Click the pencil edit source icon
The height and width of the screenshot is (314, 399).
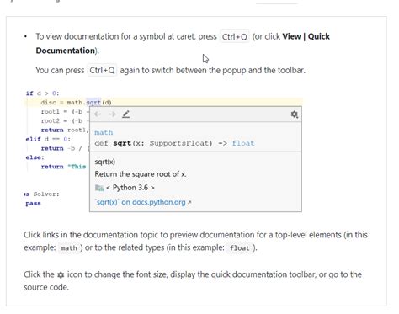point(126,114)
